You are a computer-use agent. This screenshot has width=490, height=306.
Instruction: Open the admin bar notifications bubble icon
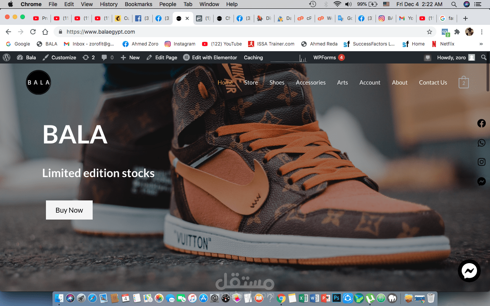click(428, 57)
